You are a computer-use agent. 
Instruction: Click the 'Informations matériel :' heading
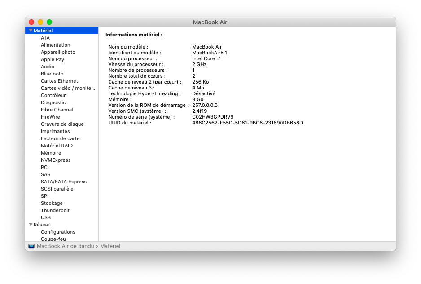tap(134, 35)
